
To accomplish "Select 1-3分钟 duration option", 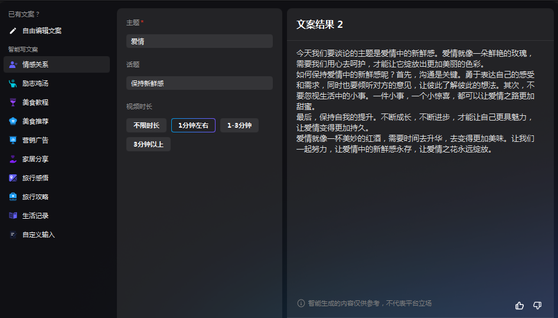I will (240, 125).
